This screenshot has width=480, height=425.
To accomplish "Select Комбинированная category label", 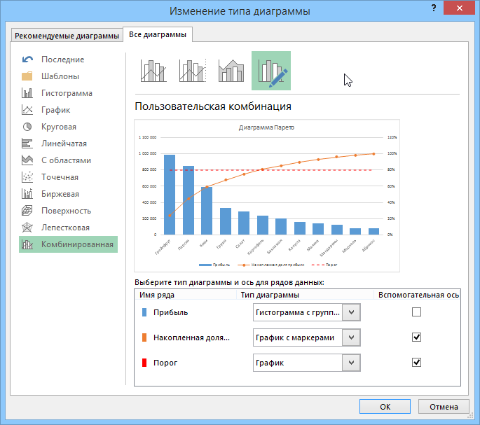I will click(78, 244).
